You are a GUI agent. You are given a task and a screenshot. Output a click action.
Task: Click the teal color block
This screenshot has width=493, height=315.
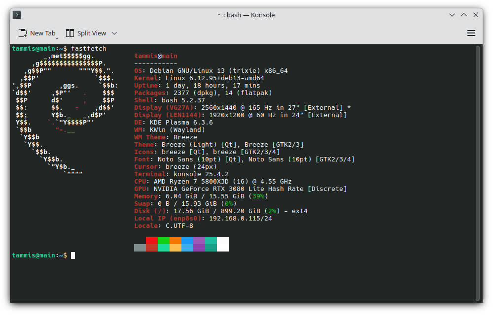pyautogui.click(x=211, y=240)
